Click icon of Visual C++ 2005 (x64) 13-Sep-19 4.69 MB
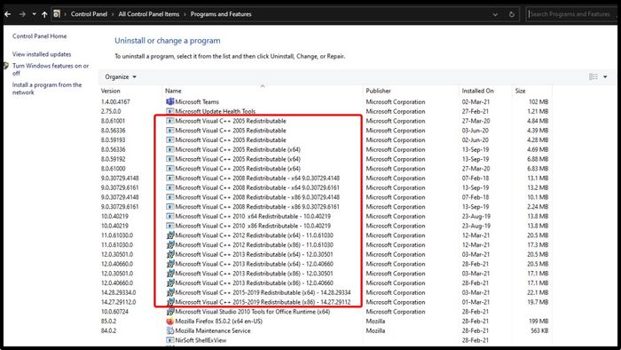 click(170, 149)
